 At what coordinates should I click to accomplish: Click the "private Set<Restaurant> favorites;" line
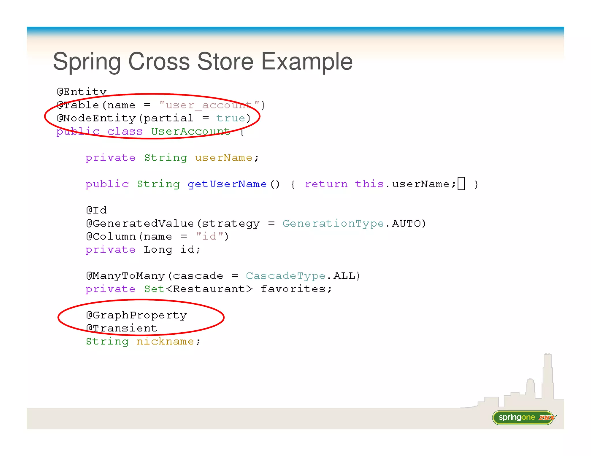tap(209, 289)
